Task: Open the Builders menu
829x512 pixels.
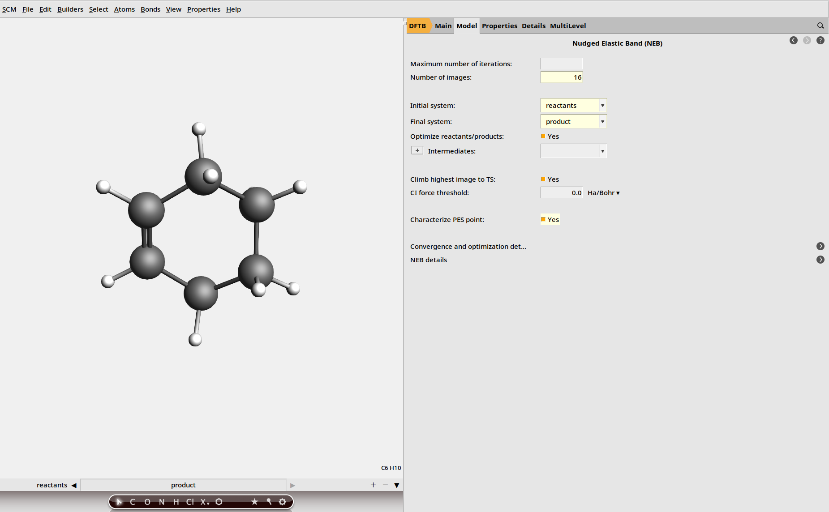Action: [x=70, y=9]
